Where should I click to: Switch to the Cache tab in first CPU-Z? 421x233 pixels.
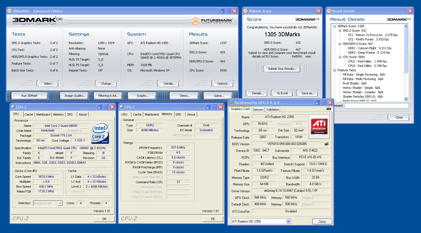(x=29, y=114)
